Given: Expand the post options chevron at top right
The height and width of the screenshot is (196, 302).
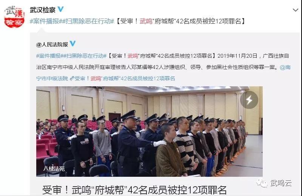Looking at the screenshot, I should pos(296,10).
